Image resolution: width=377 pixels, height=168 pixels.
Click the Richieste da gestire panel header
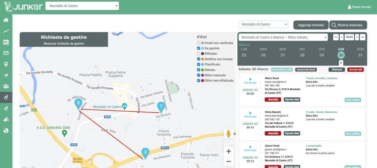tap(64, 39)
